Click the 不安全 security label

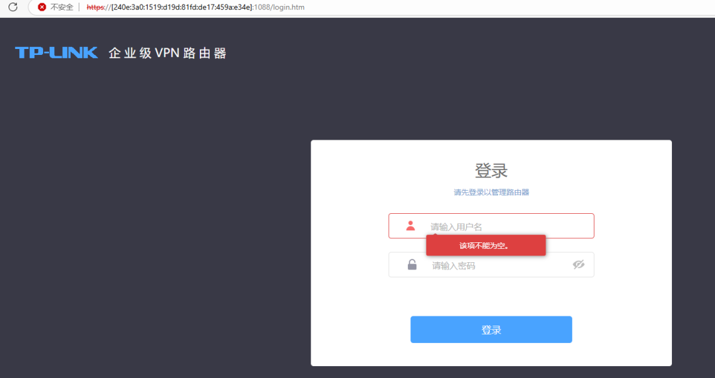point(62,7)
